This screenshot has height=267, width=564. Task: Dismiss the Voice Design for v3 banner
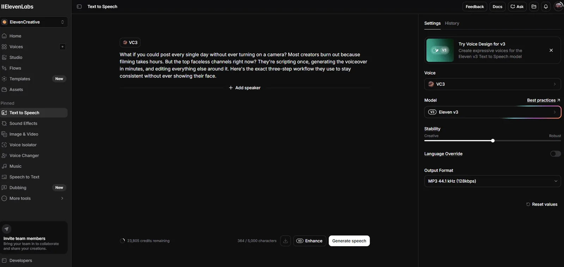[x=551, y=50]
